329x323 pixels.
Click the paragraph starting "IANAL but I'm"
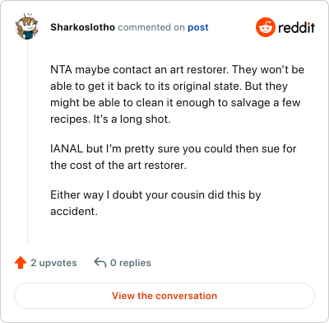pyautogui.click(x=174, y=157)
